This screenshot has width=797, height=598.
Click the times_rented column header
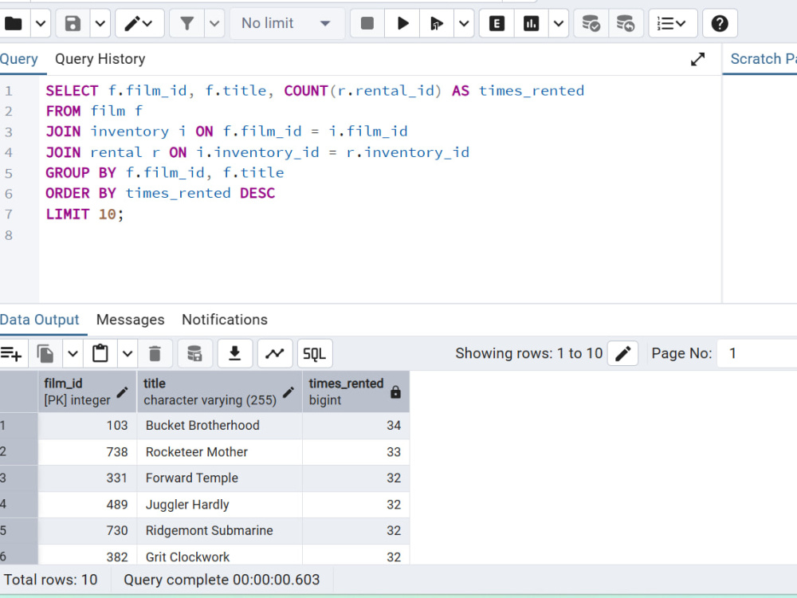pyautogui.click(x=355, y=391)
